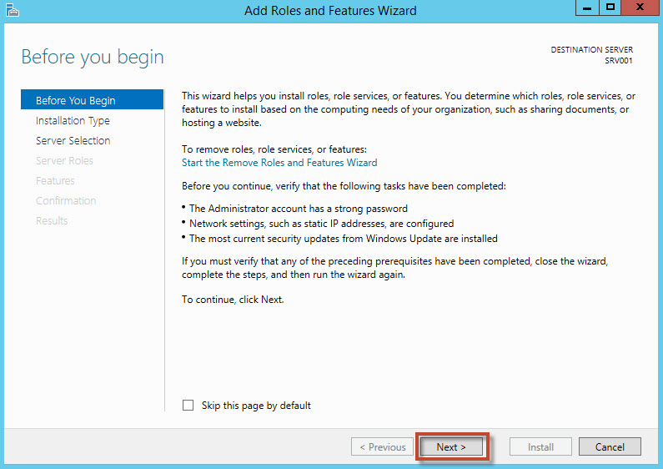Click the "Before you begin" page heading

(93, 57)
